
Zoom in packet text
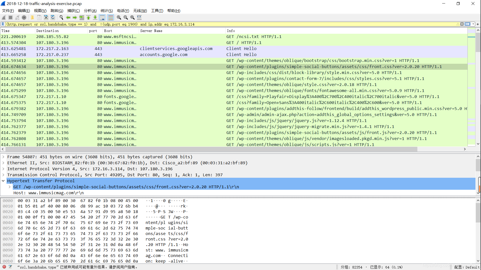(x=119, y=17)
